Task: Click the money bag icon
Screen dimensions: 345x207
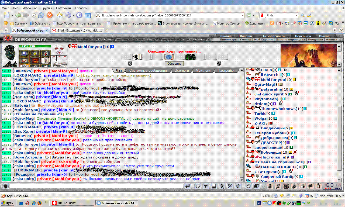Action: tap(270, 186)
